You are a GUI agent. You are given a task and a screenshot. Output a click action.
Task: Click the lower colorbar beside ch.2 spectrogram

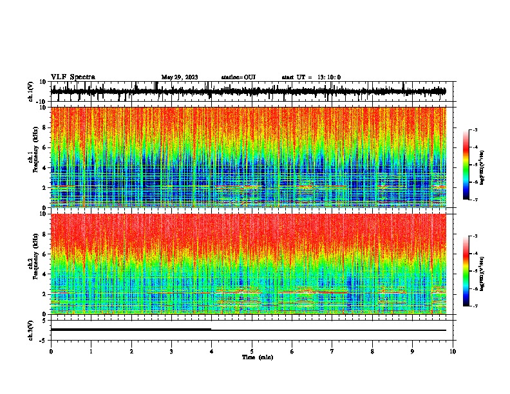pos(466,271)
